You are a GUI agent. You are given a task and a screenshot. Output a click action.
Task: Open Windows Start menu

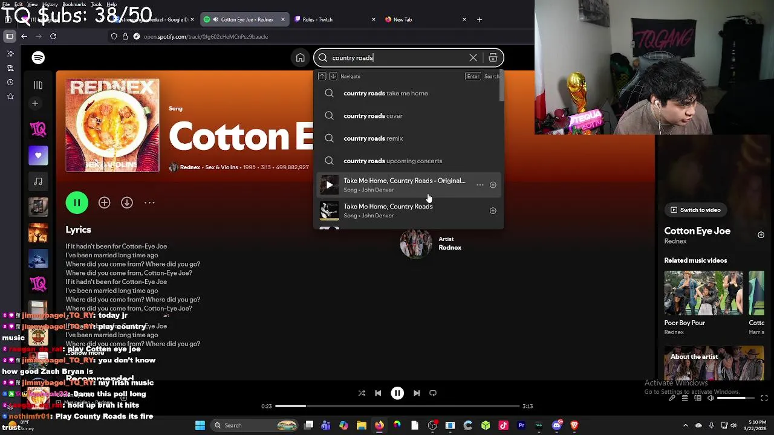click(200, 425)
